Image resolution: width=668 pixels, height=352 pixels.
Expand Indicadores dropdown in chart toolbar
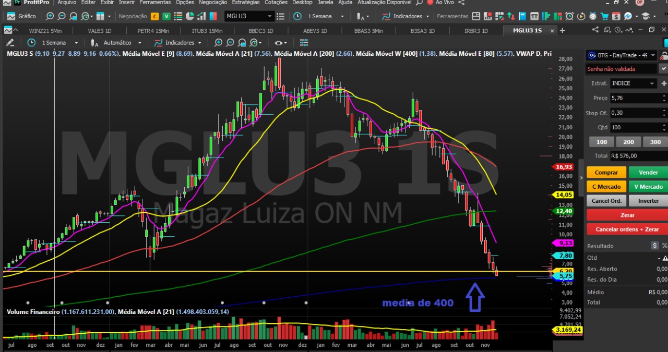click(x=199, y=43)
